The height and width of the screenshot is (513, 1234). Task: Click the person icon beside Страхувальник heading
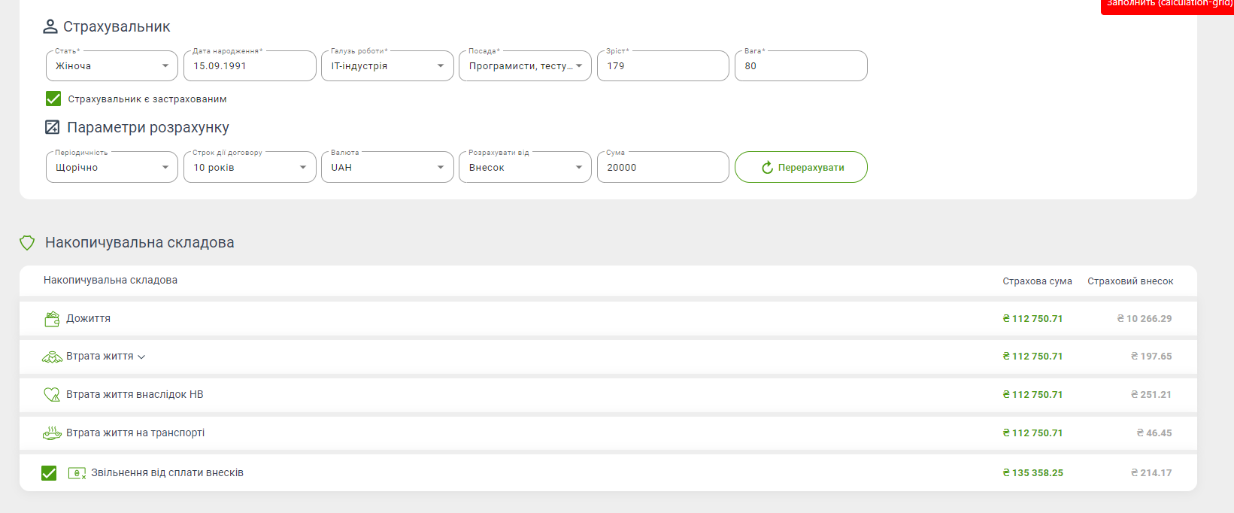50,27
